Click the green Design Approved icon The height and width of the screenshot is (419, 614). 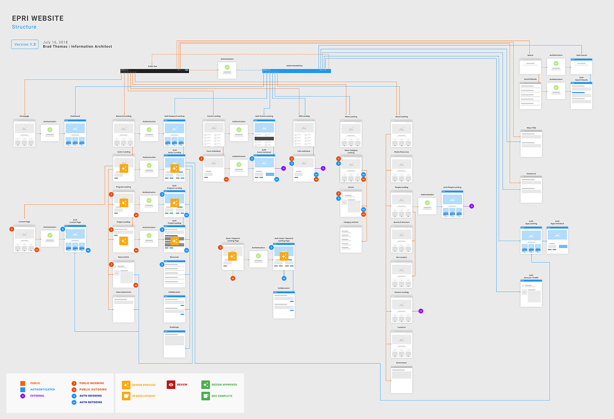click(205, 384)
